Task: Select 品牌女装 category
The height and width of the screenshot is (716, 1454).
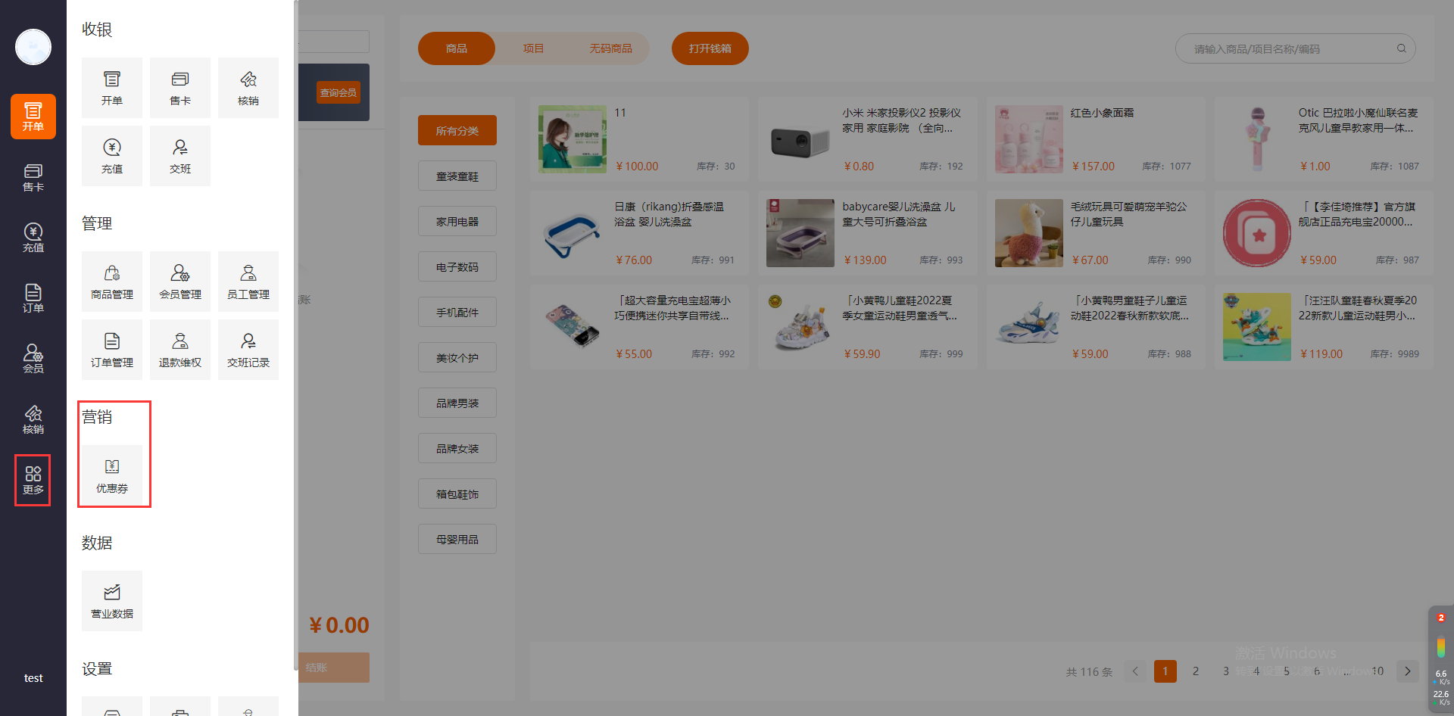Action: pos(457,448)
